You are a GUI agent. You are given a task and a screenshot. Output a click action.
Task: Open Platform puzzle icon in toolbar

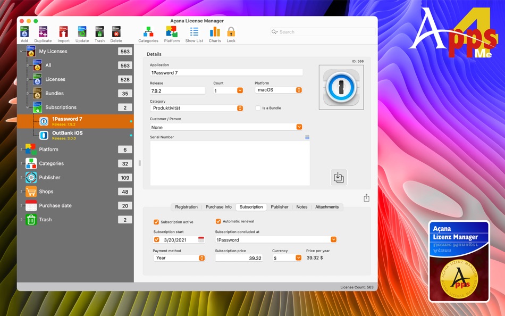pyautogui.click(x=172, y=32)
